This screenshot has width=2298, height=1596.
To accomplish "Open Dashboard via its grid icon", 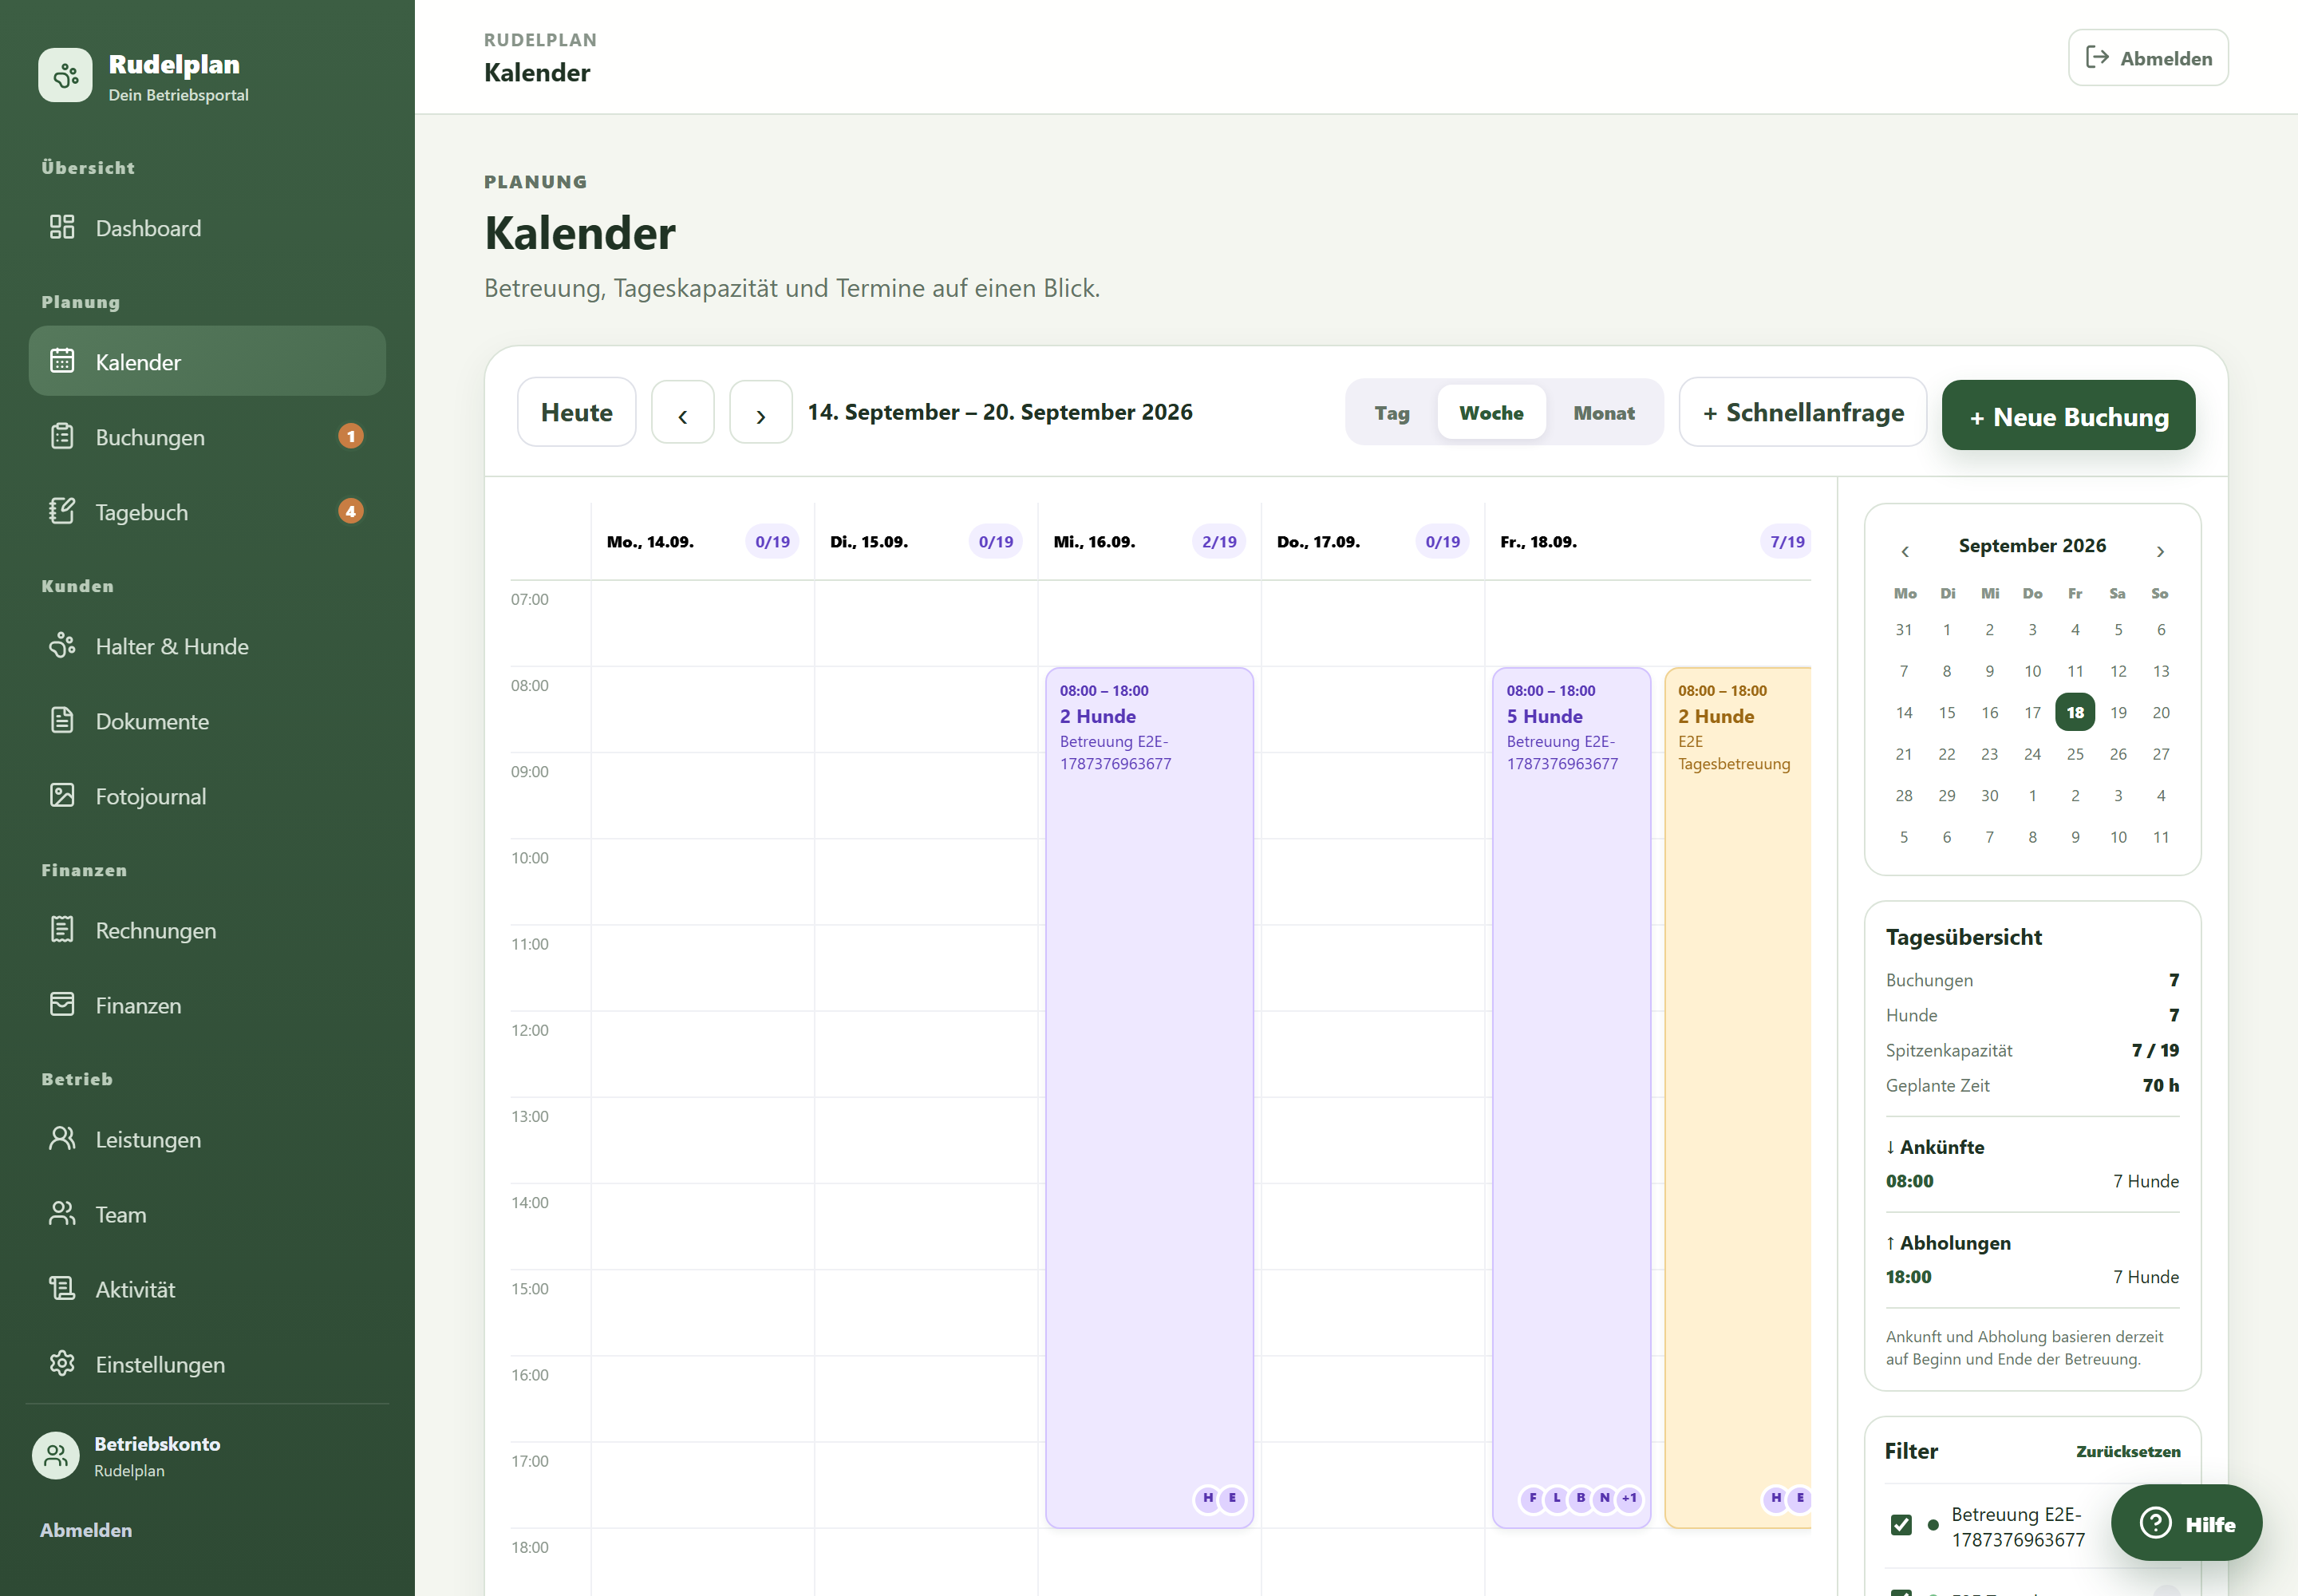I will tap(62, 227).
